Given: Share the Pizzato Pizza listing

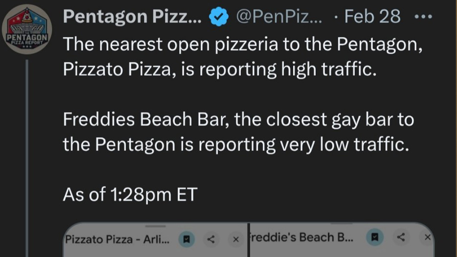Looking at the screenshot, I should tap(211, 239).
